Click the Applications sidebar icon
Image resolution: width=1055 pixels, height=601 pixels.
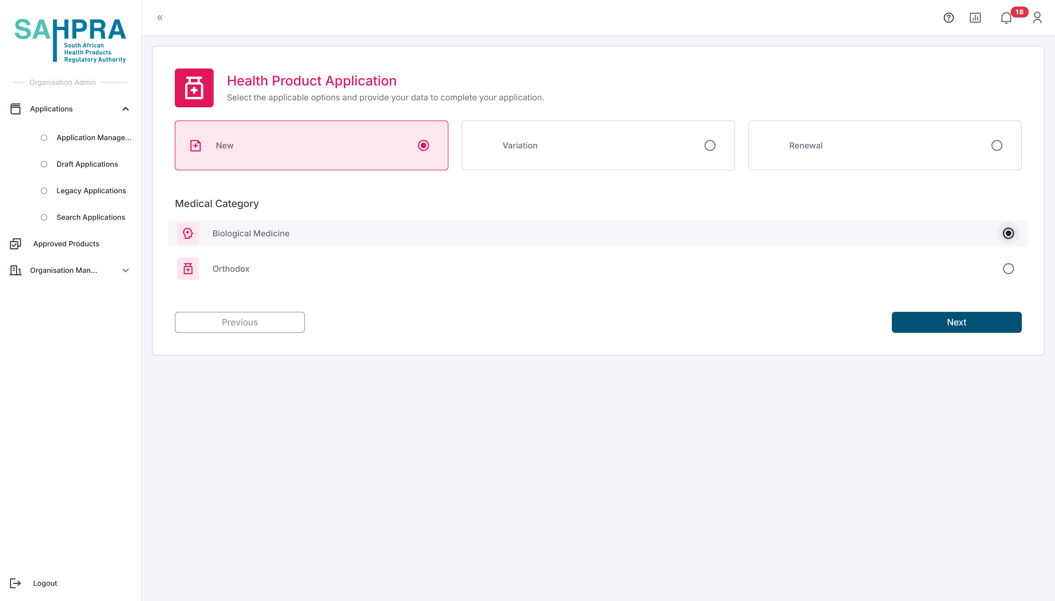(15, 109)
